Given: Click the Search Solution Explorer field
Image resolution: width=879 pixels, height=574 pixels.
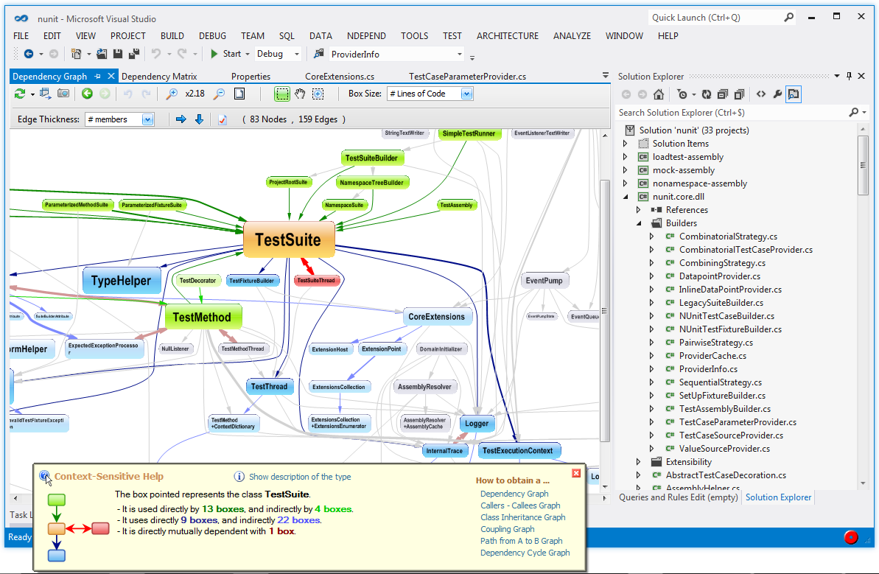Looking at the screenshot, I should [729, 113].
